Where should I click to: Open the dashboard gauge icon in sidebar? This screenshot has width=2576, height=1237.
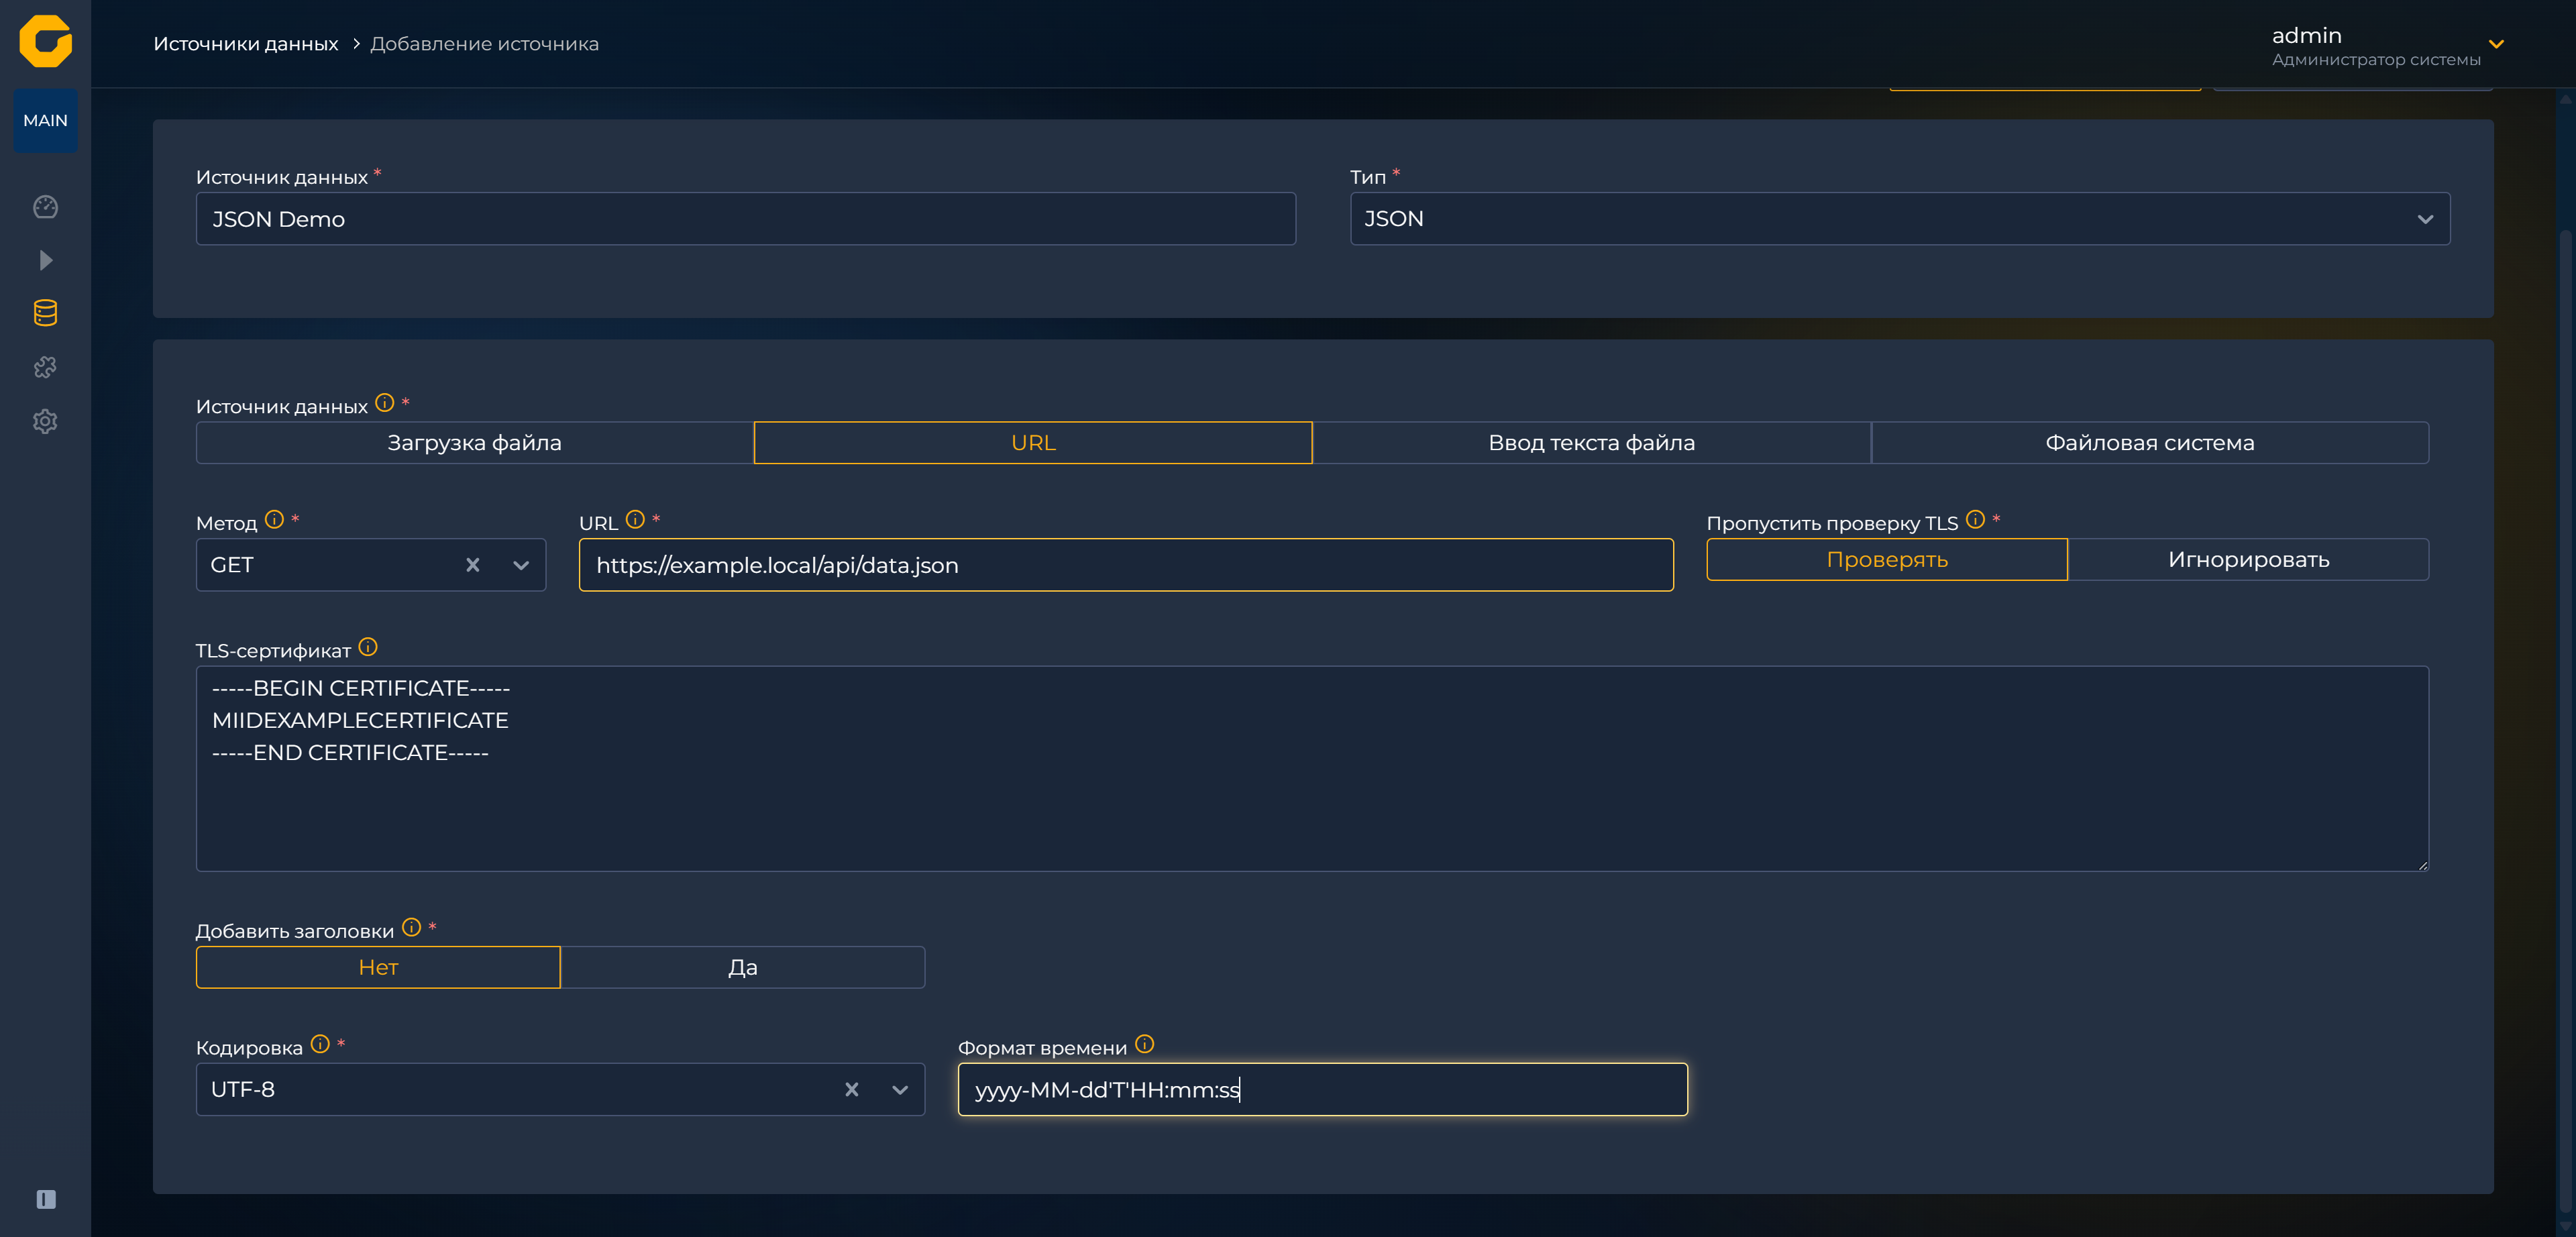(x=45, y=207)
